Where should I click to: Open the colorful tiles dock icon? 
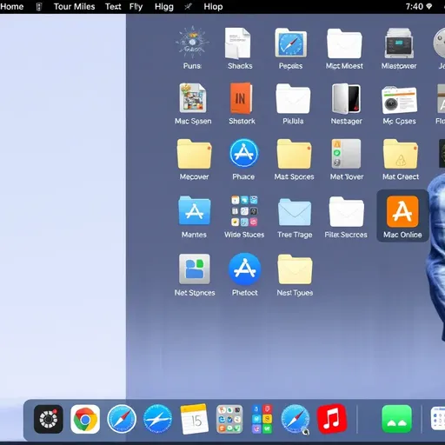pyautogui.click(x=262, y=419)
